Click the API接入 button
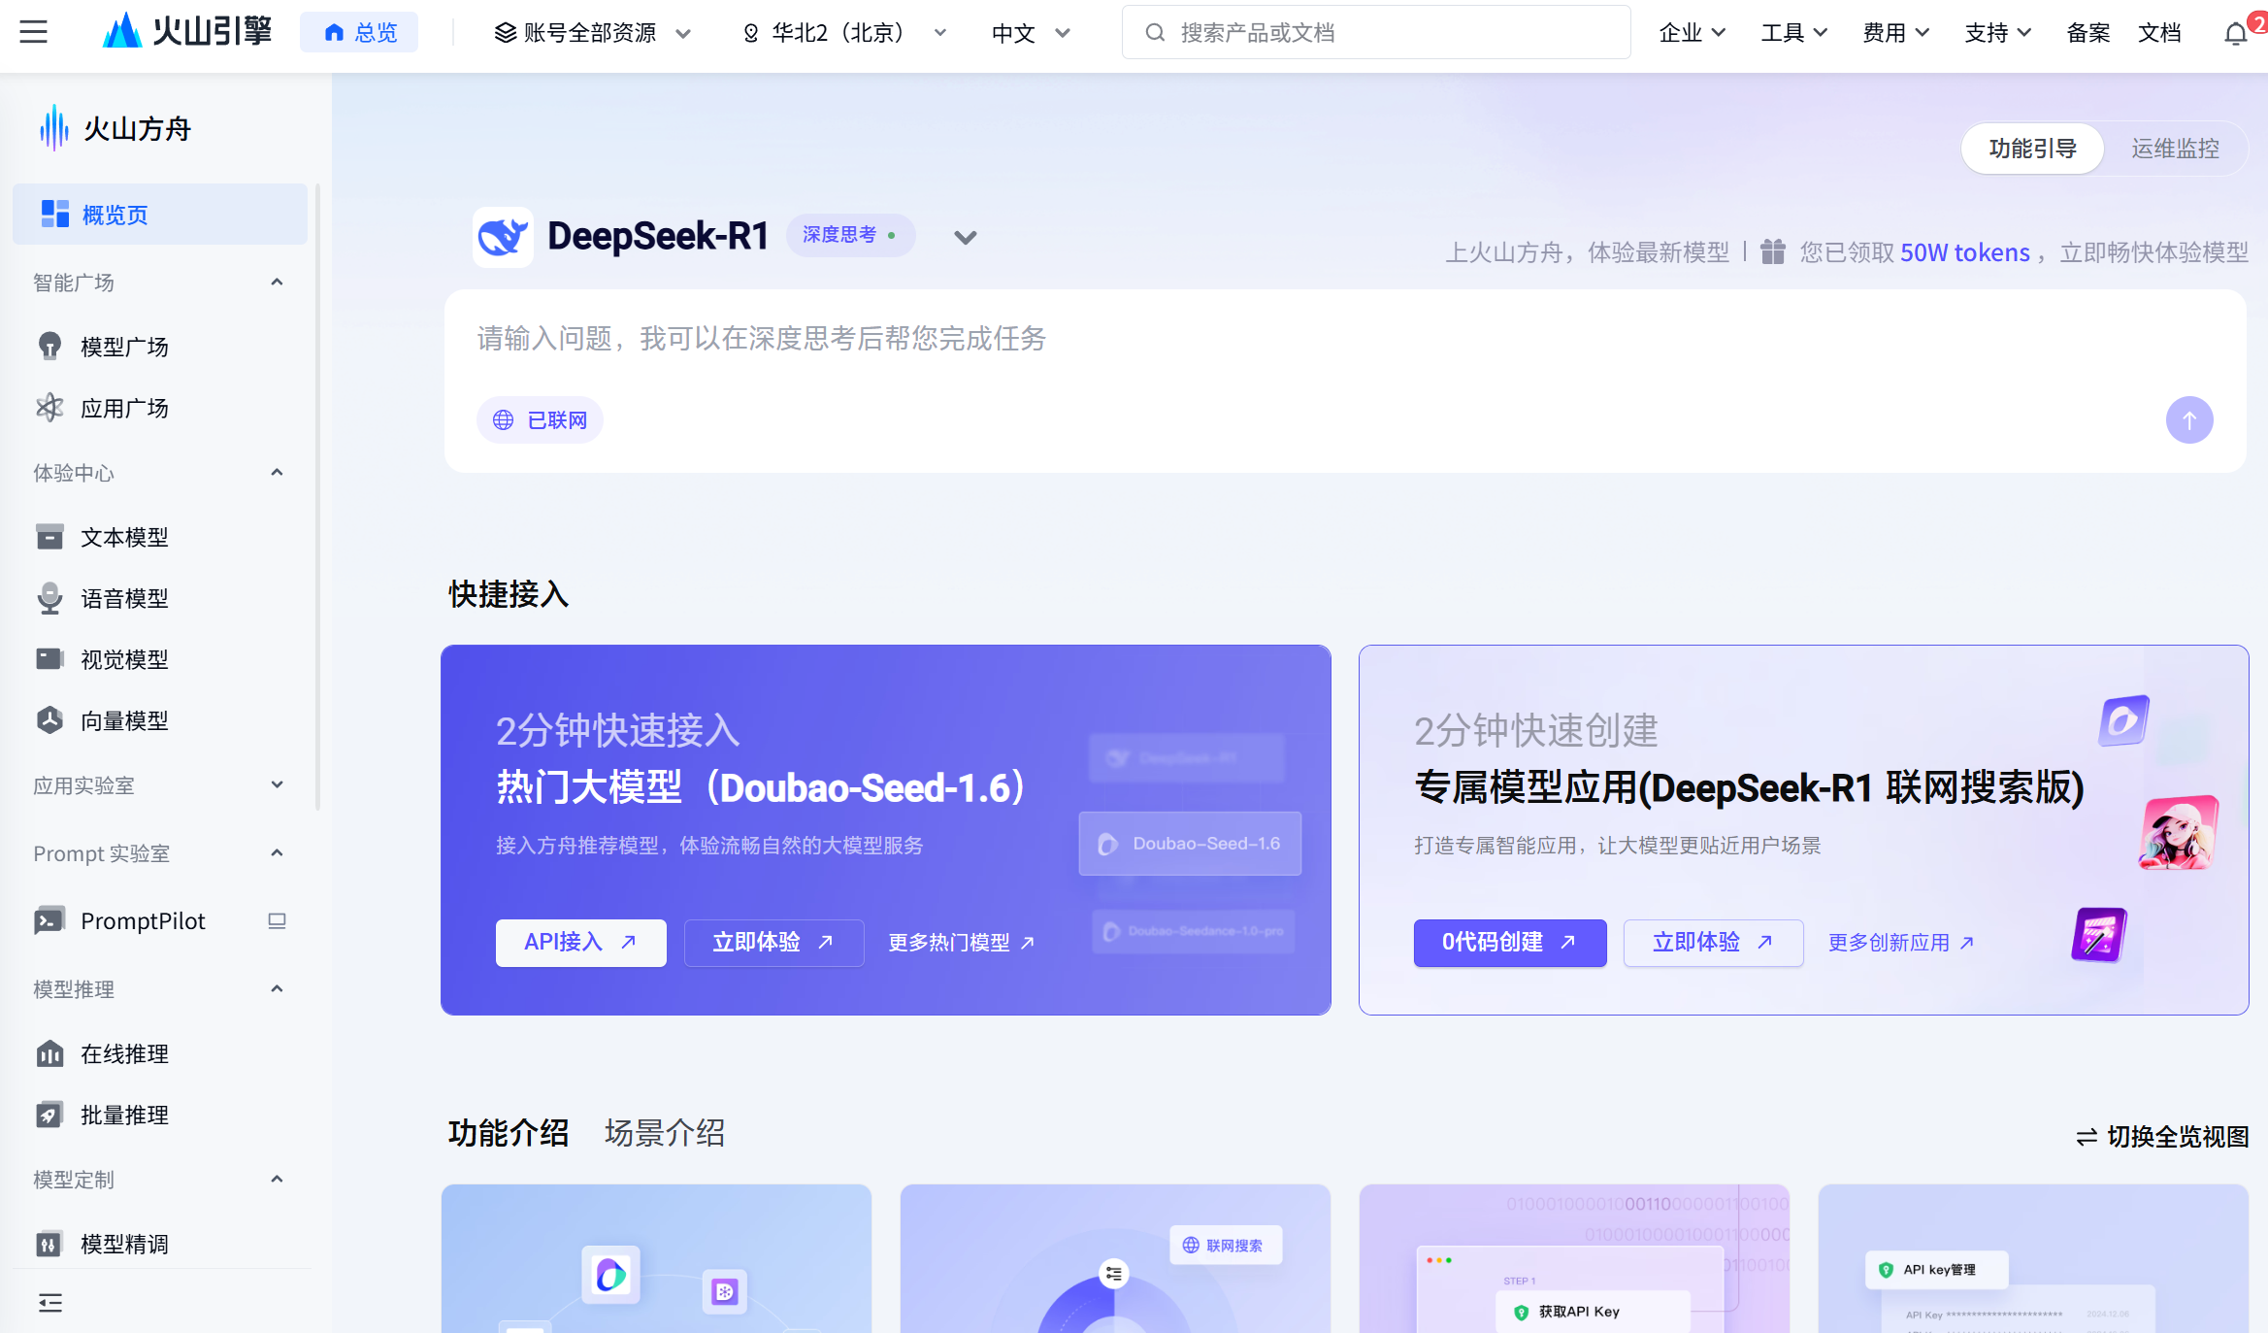The width and height of the screenshot is (2268, 1333). (580, 942)
